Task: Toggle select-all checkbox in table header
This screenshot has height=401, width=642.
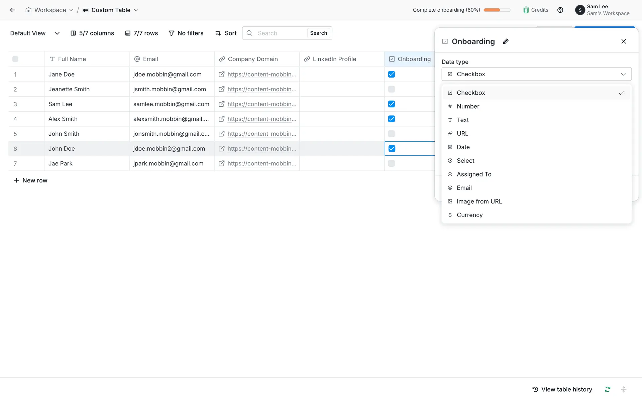Action: [x=15, y=59]
